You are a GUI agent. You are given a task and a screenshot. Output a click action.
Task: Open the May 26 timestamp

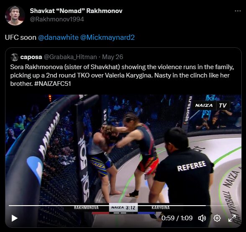(x=113, y=57)
